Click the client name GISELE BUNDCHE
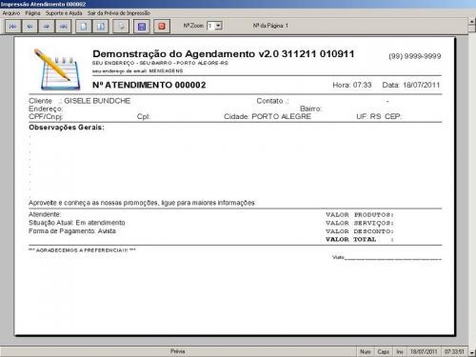The image size is (476, 357). (x=97, y=101)
